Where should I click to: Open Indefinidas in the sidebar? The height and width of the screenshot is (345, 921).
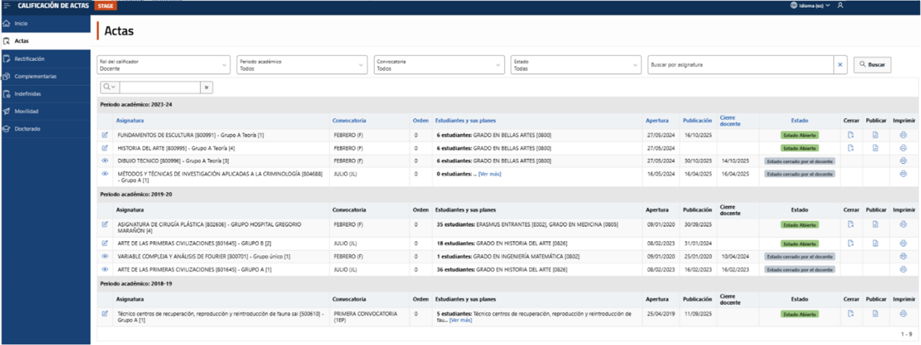tap(46, 94)
